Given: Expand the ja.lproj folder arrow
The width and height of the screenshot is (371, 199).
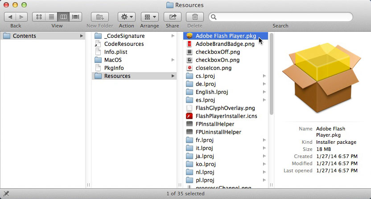Looking at the screenshot, I should (264, 156).
